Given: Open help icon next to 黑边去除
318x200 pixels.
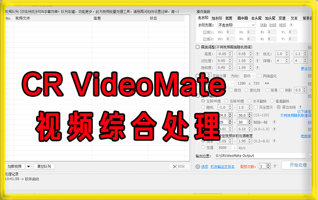Looking at the screenshot, I should coord(301,107).
